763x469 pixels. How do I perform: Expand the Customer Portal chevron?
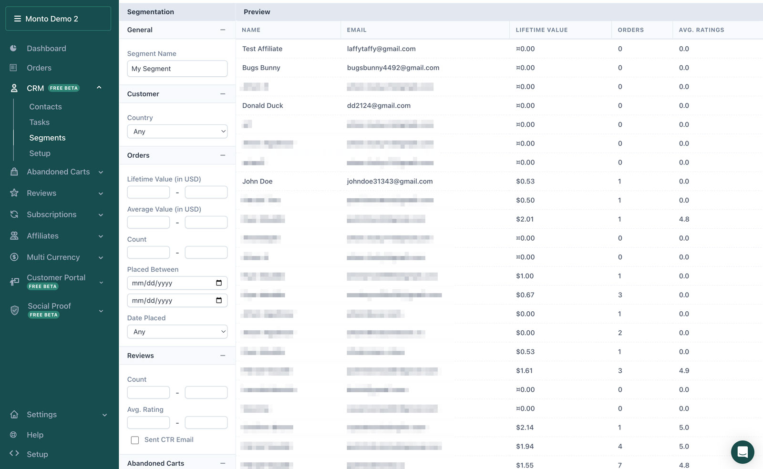tap(101, 283)
